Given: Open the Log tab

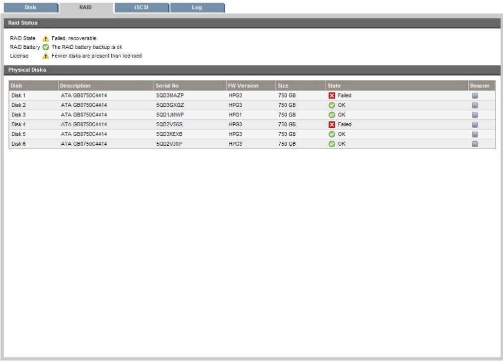Looking at the screenshot, I should pos(197,7).
